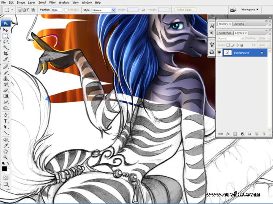
Task: Click Add a layer style fx button
Action: [228, 134]
